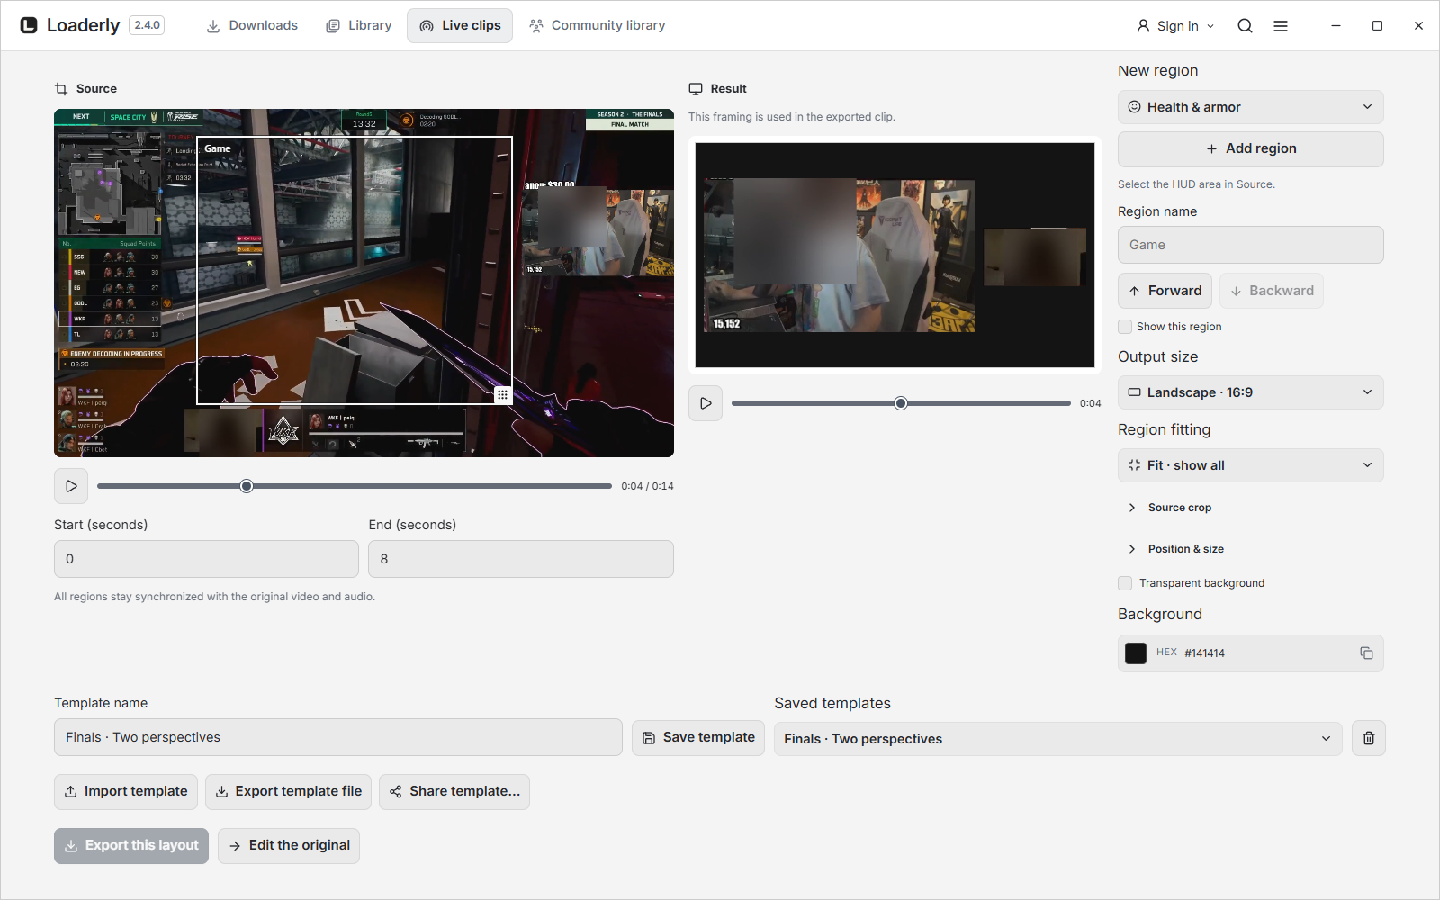Play the Result preview clip
This screenshot has height=900, width=1440.
point(706,403)
